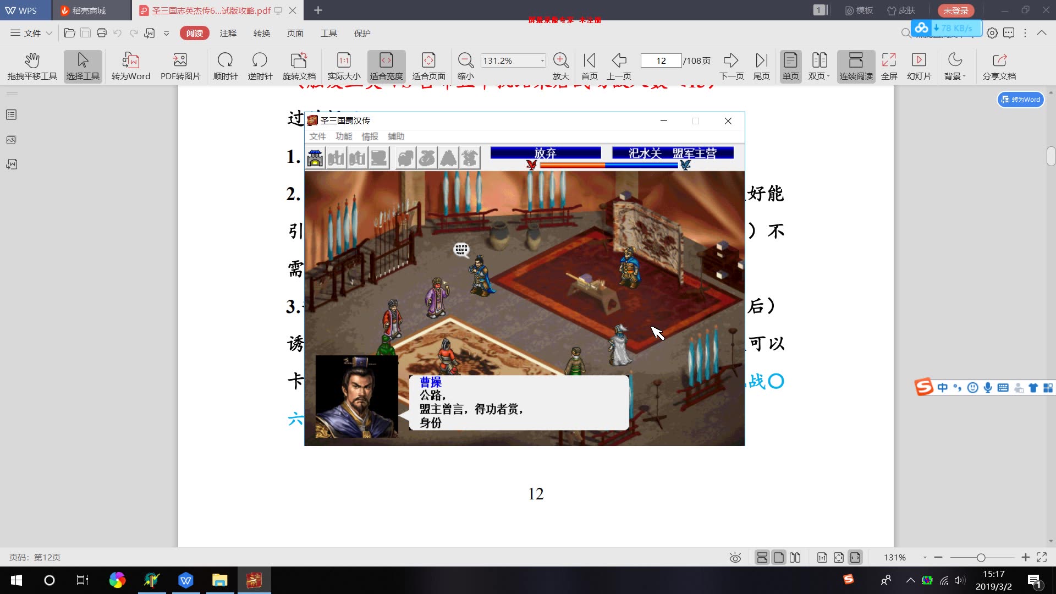Click floating 转为Word button

pyautogui.click(x=1020, y=100)
